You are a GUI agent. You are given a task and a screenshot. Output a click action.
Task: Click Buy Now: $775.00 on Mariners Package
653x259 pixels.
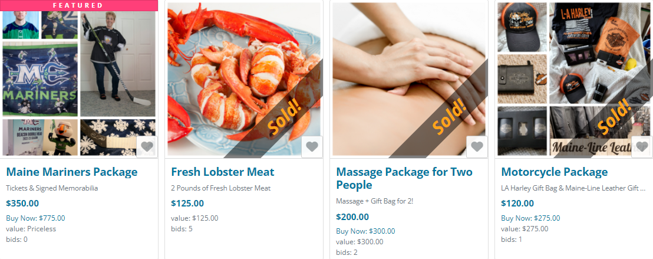[x=35, y=218]
